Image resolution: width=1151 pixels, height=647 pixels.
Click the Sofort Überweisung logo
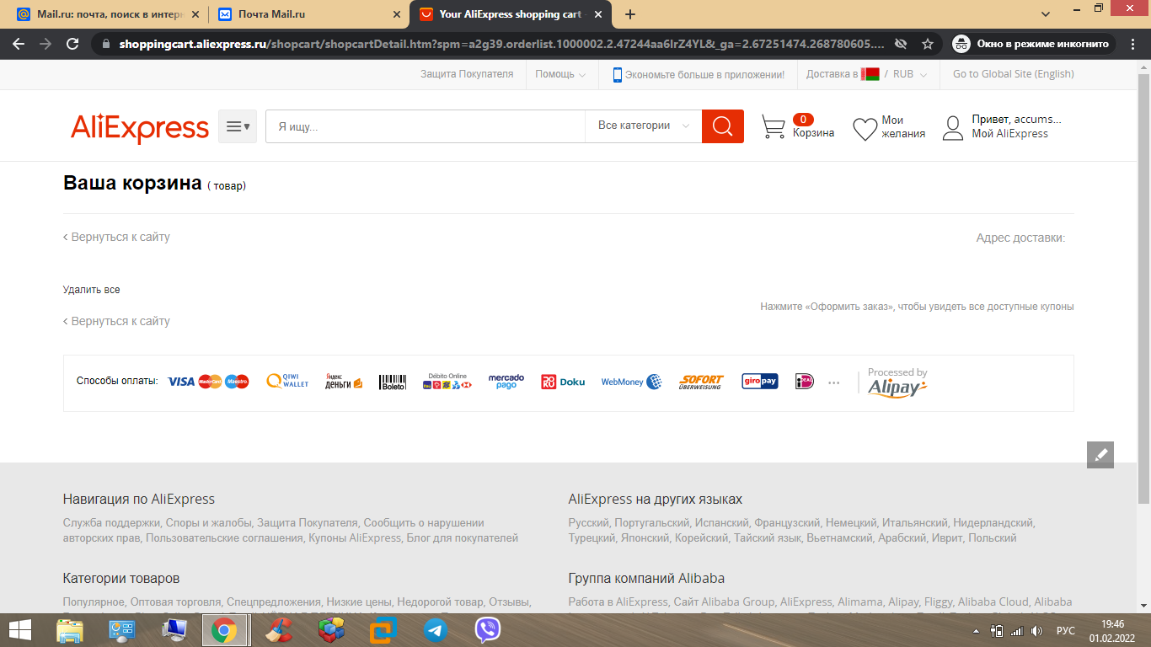click(x=701, y=382)
